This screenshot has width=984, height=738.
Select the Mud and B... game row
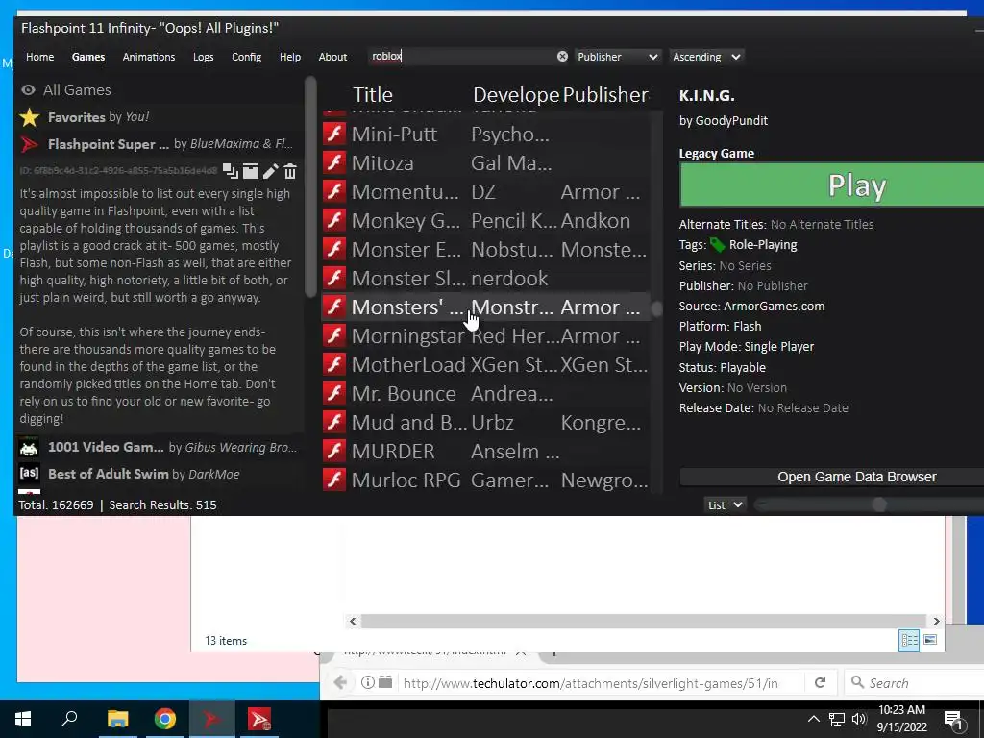click(485, 423)
